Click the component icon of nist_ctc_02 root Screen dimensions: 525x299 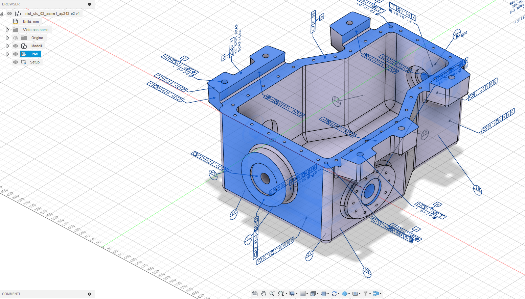click(x=18, y=13)
